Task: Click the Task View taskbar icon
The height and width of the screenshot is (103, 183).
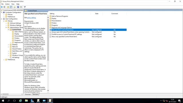Action: (x=14, y=100)
